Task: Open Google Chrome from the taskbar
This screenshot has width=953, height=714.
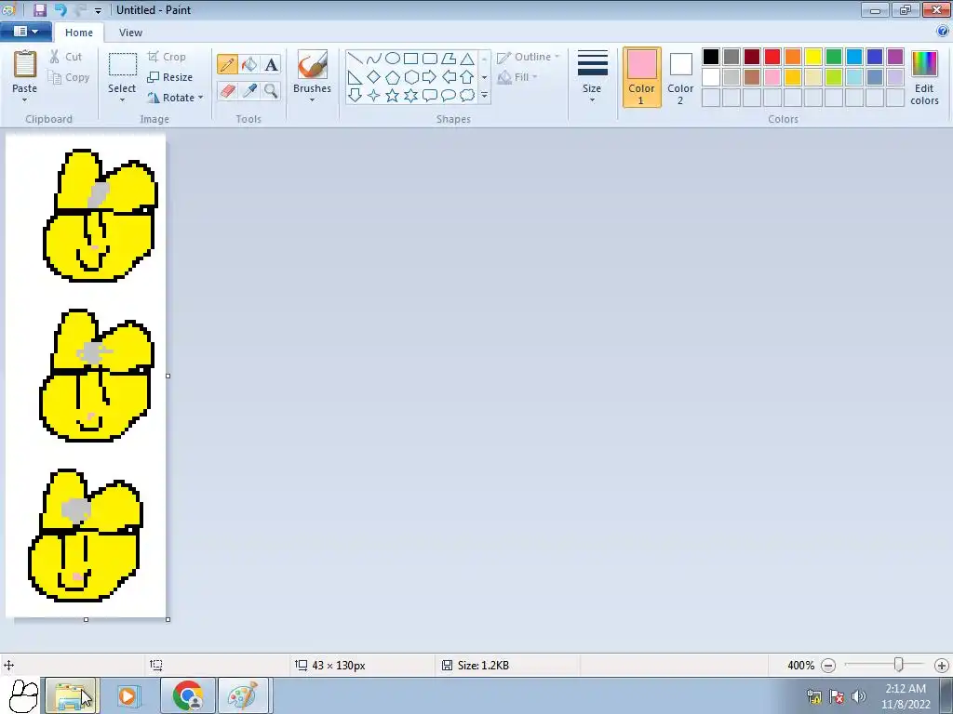Action: coord(188,695)
